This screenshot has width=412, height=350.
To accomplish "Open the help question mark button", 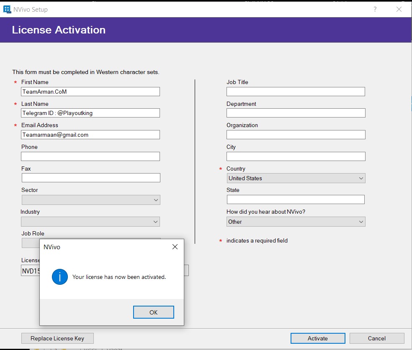I will (375, 10).
